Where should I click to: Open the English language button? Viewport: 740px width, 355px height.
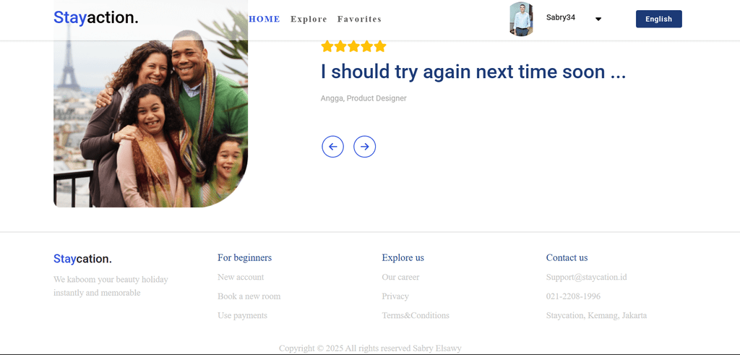point(658,19)
